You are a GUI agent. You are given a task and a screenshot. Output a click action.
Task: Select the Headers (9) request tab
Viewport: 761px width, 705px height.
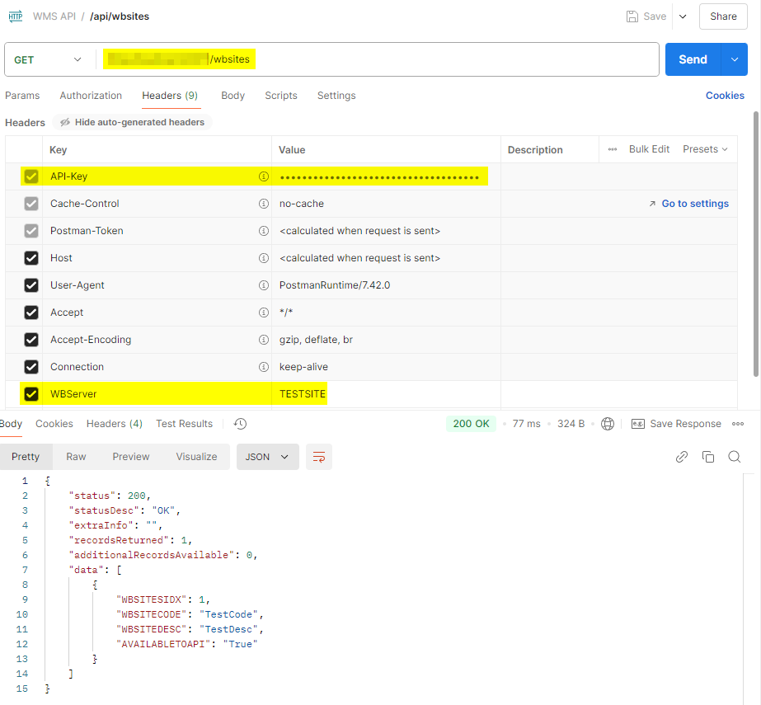tap(170, 96)
